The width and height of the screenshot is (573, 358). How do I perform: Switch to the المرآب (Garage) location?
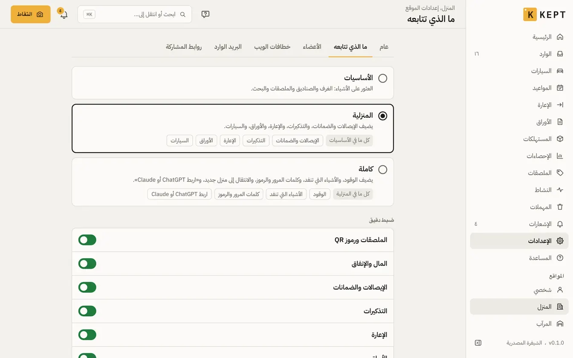pos(519,324)
